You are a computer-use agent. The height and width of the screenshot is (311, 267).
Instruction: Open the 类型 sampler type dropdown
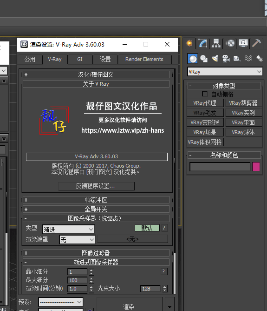point(68,229)
